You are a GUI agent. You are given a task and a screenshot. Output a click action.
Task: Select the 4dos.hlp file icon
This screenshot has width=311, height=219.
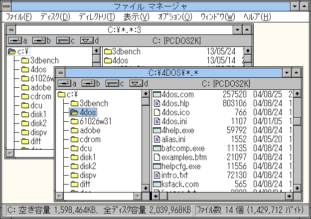coord(157,103)
